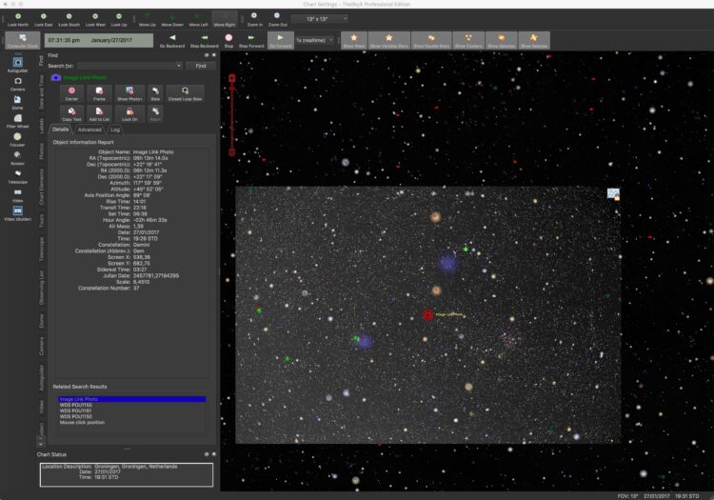The height and width of the screenshot is (500, 714).
Task: Toggle Show Nebulas display
Action: pos(534,38)
